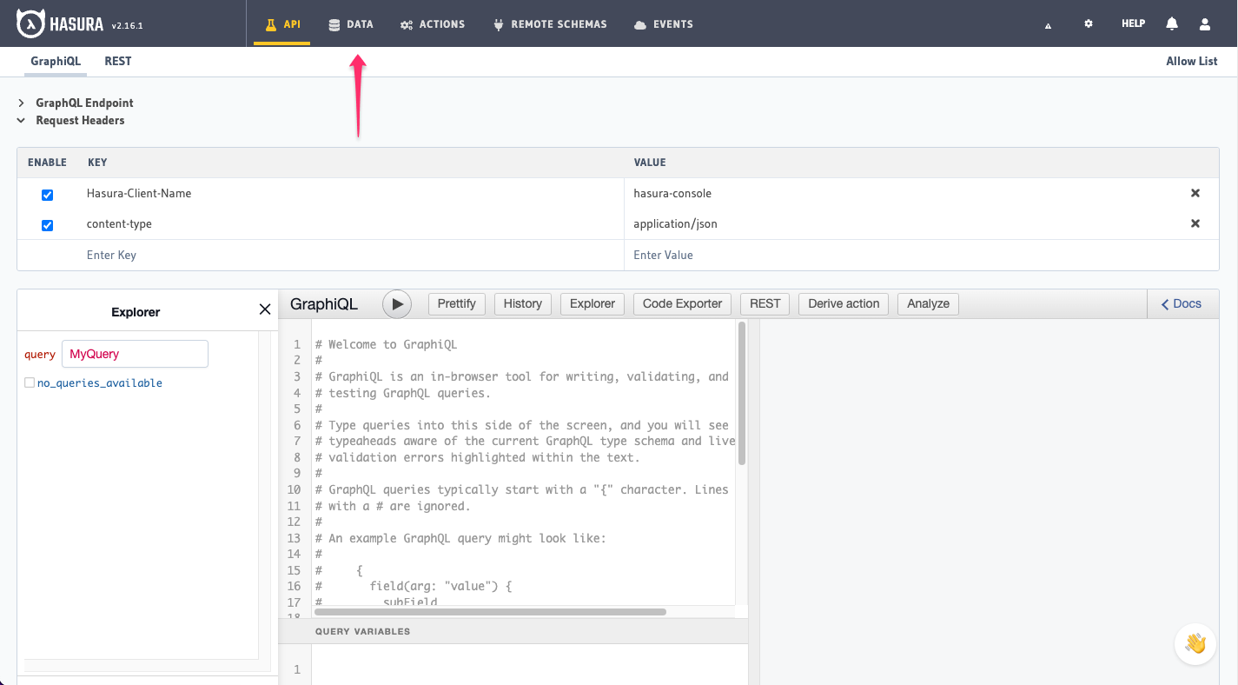The height and width of the screenshot is (685, 1238).
Task: Disable the content-type header
Action: (x=47, y=225)
